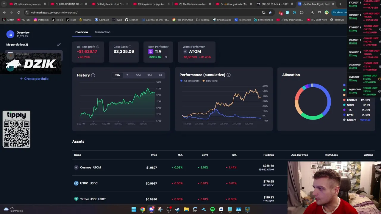Select the 24h history range

tap(118, 75)
